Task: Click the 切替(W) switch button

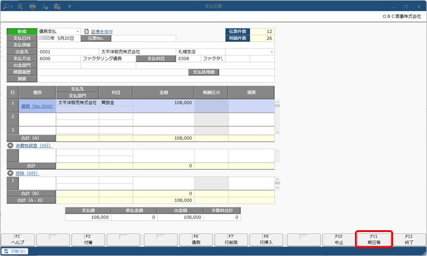Action: point(15,251)
